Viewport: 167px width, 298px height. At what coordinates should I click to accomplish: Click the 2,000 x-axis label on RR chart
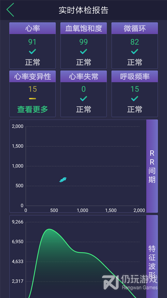pyautogui.click(x=139, y=210)
